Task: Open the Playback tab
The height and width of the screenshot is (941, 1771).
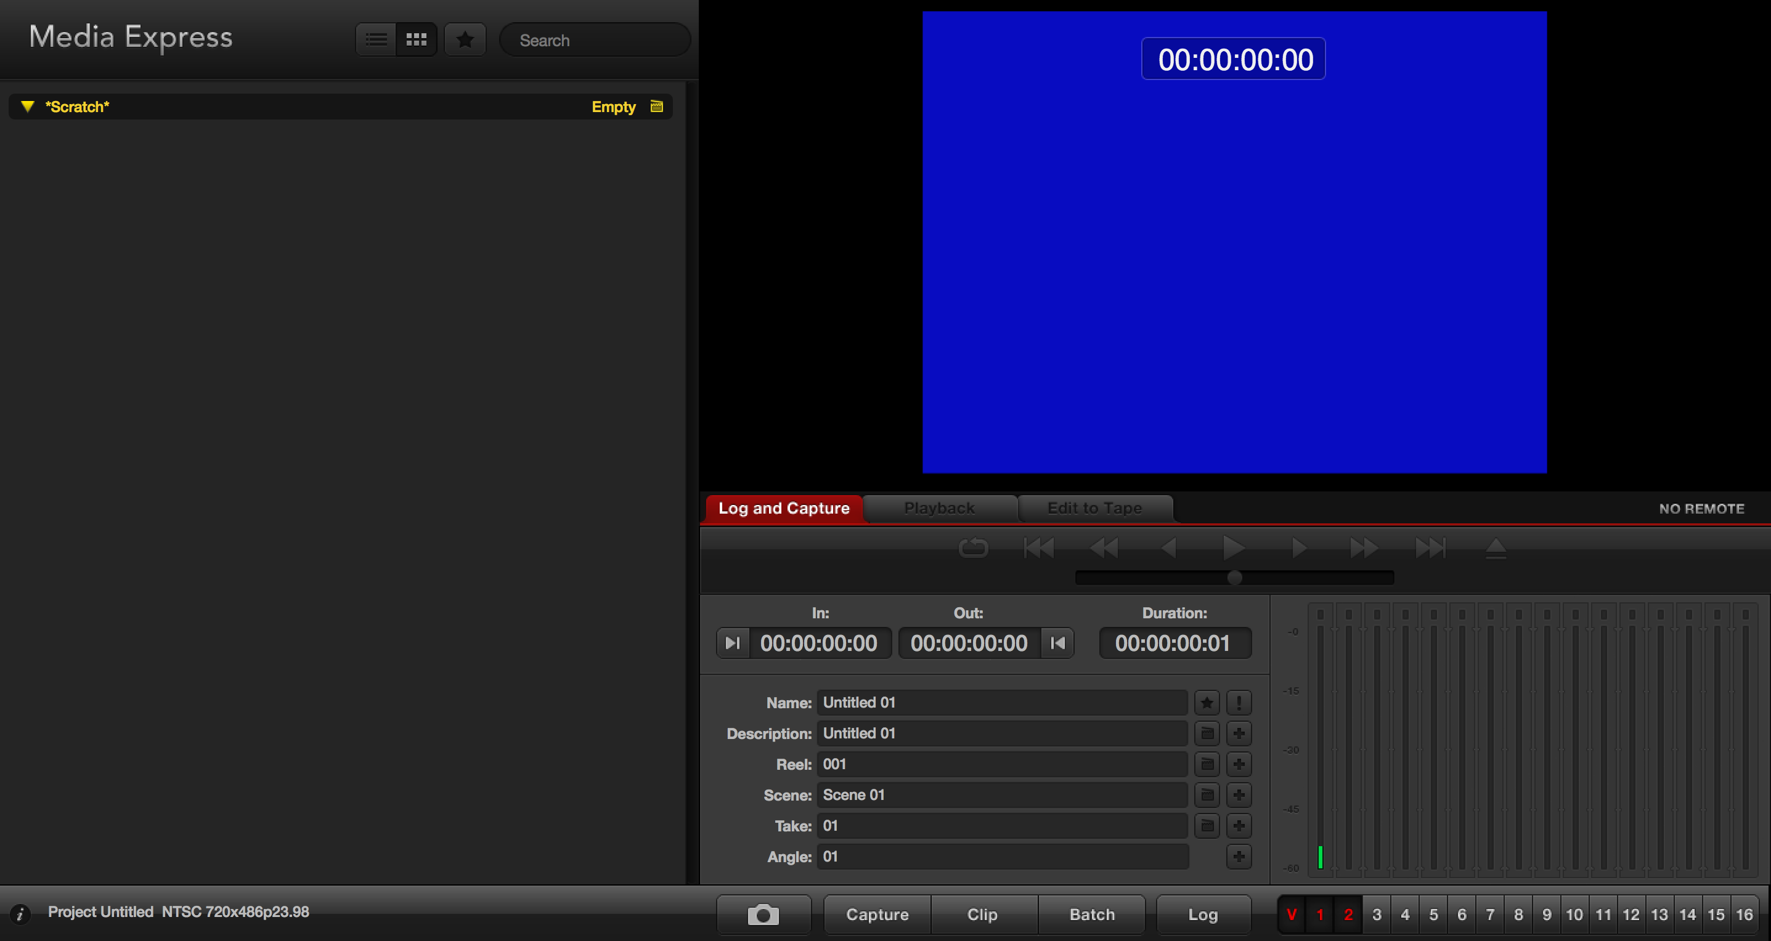Action: (939, 508)
